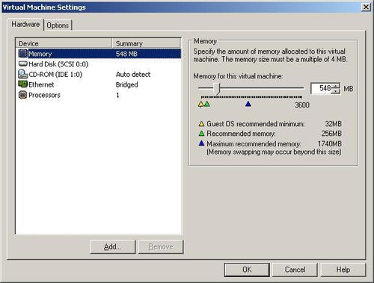The height and width of the screenshot is (283, 374).
Task: Select the Hardware tab
Action: (25, 25)
